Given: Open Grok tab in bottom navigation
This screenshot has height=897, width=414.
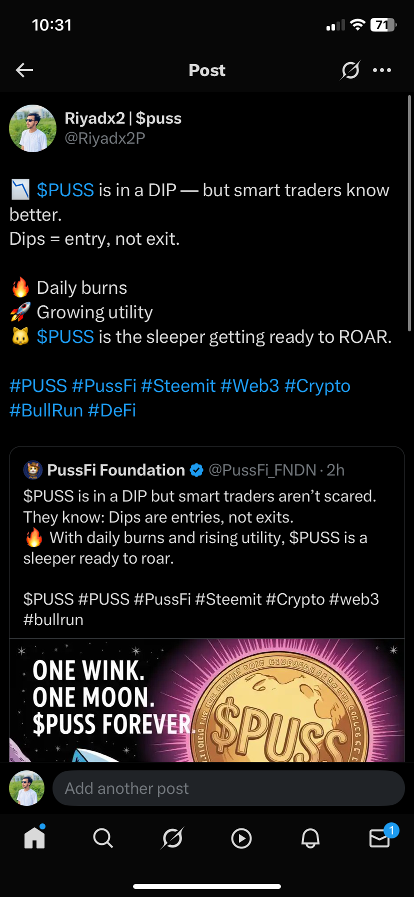Looking at the screenshot, I should pos(172,838).
